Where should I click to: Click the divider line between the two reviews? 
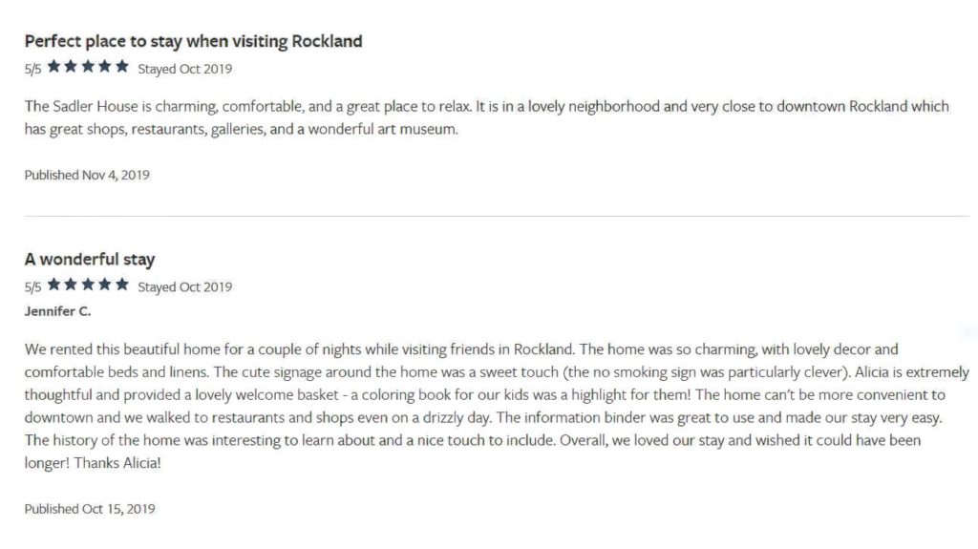(497, 217)
